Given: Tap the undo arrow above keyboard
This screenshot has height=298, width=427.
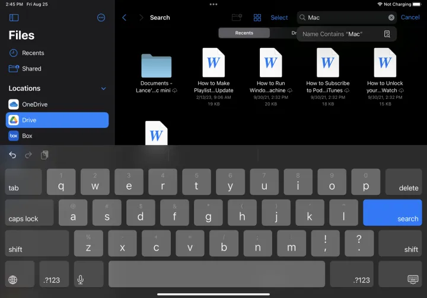Looking at the screenshot, I should click(x=12, y=155).
